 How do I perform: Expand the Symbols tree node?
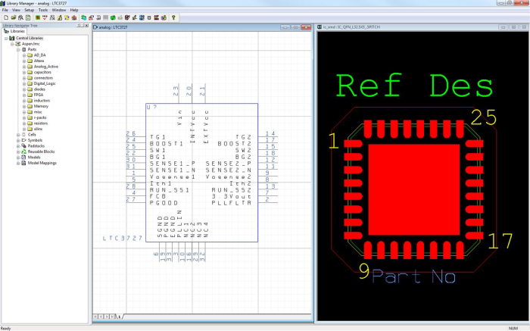pos(18,140)
